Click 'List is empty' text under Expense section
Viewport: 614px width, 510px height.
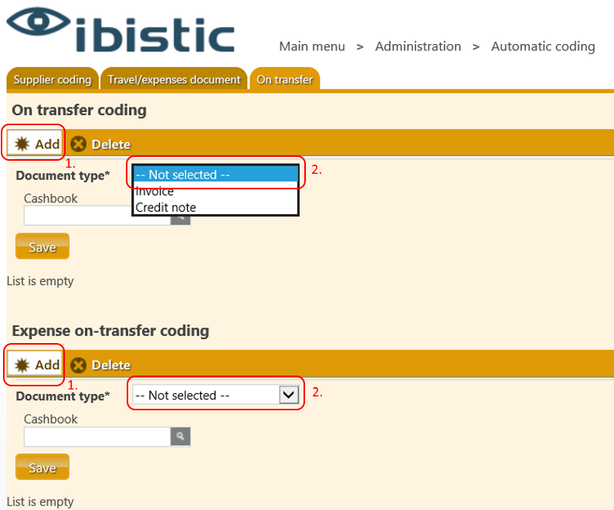40,501
